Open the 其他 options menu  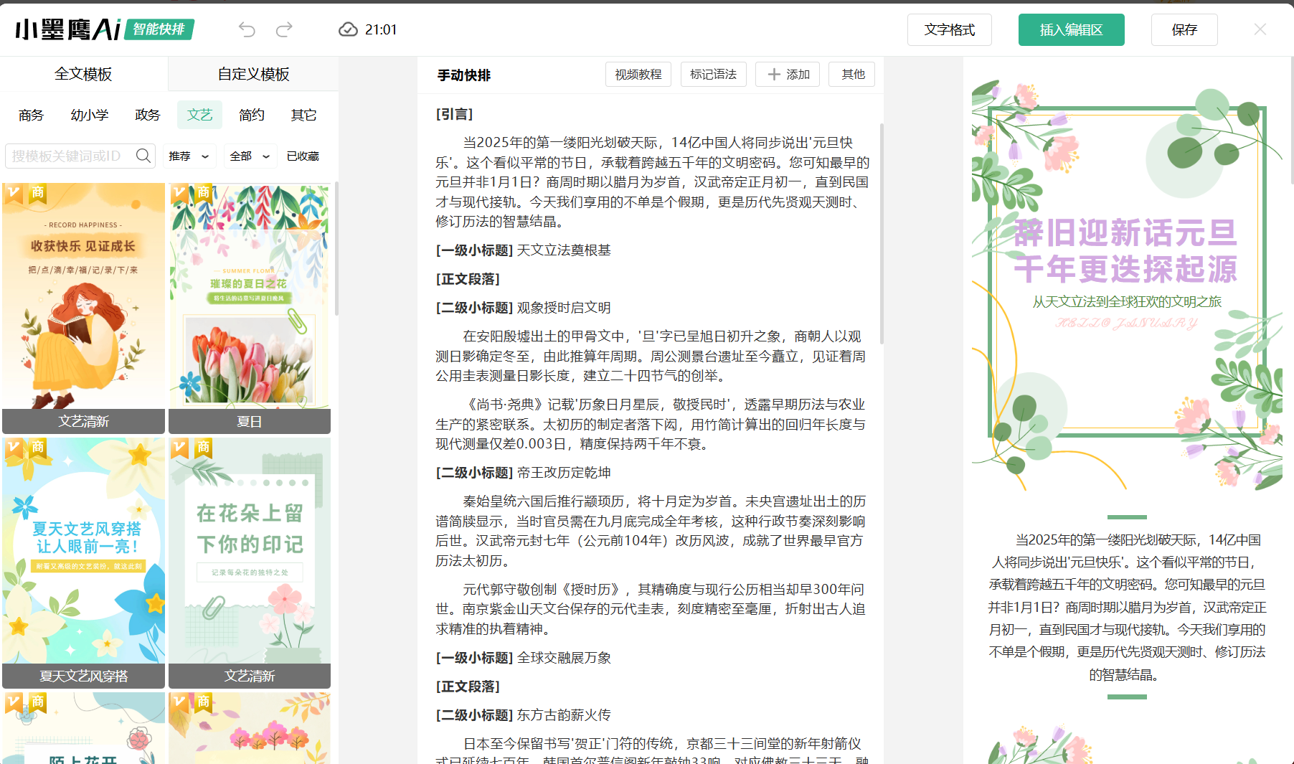(852, 75)
